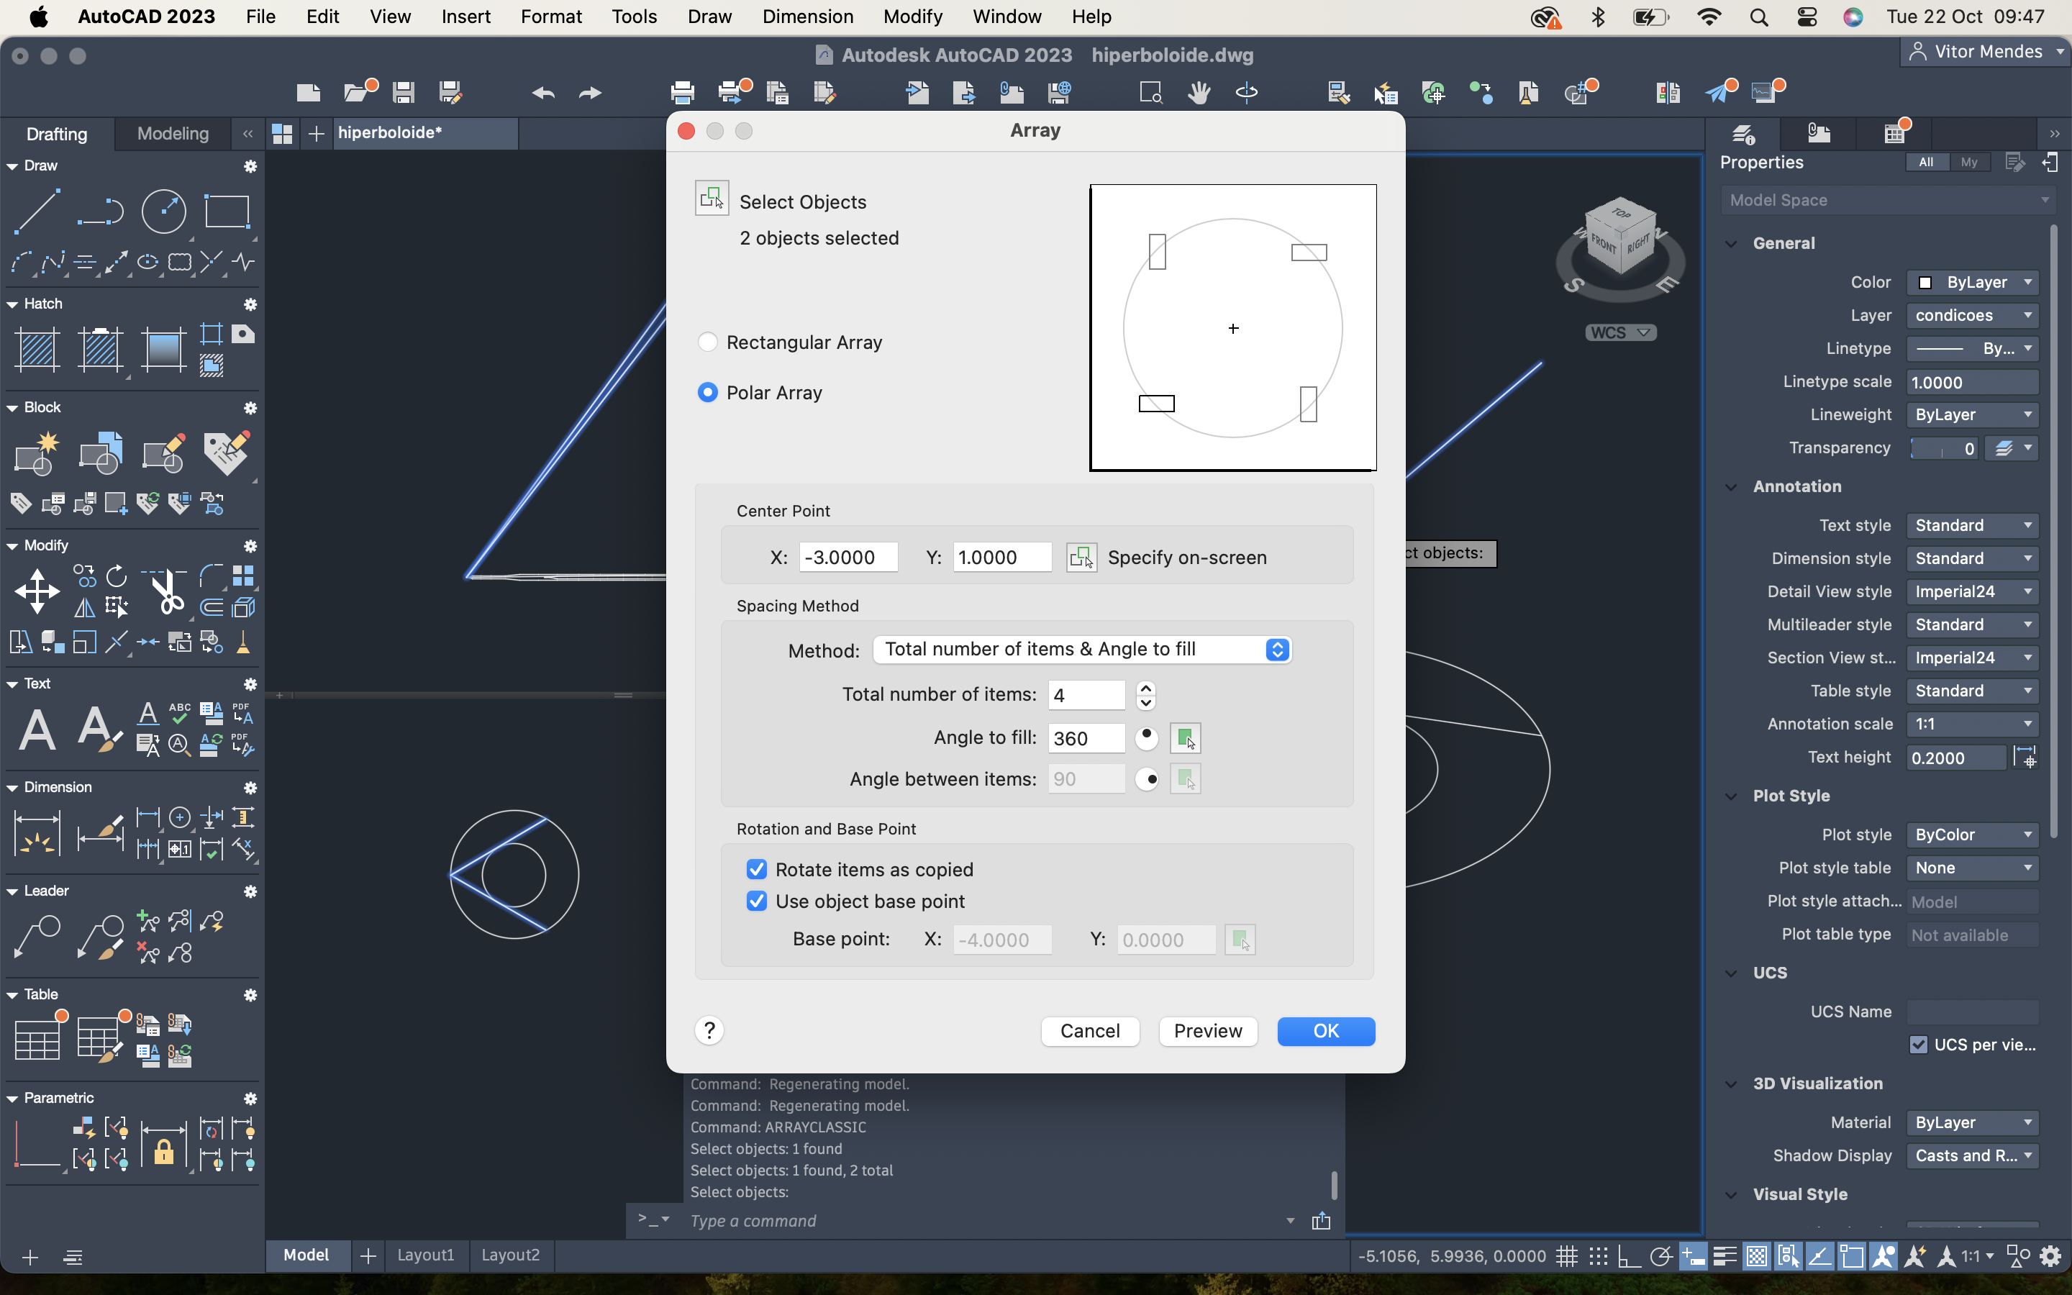
Task: Click the Total number of items field
Action: (x=1086, y=694)
